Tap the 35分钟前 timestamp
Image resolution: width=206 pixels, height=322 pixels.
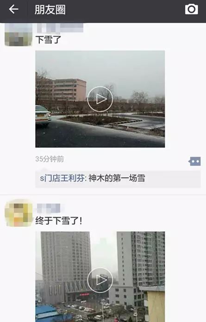point(50,159)
